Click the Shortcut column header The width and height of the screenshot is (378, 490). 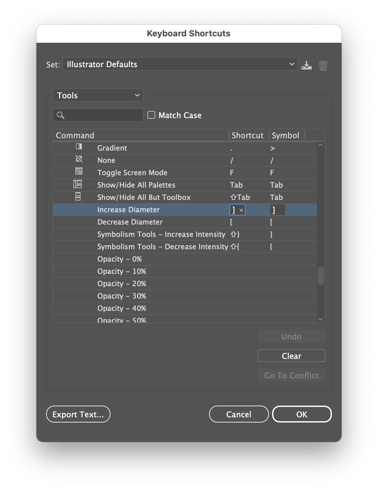click(x=249, y=135)
